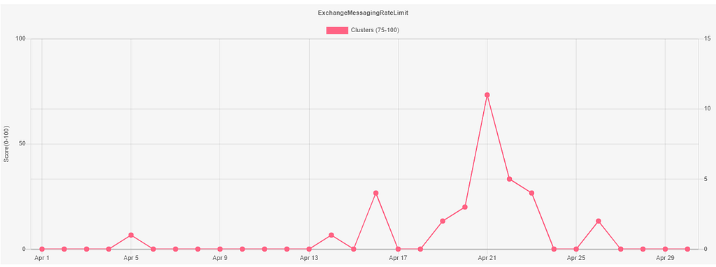Click the Apr 13 data point

pyautogui.click(x=309, y=250)
